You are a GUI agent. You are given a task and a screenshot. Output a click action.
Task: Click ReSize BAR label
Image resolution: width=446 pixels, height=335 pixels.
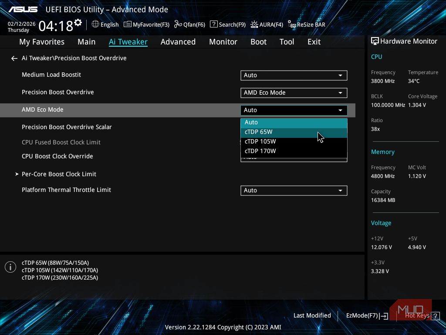click(x=311, y=25)
